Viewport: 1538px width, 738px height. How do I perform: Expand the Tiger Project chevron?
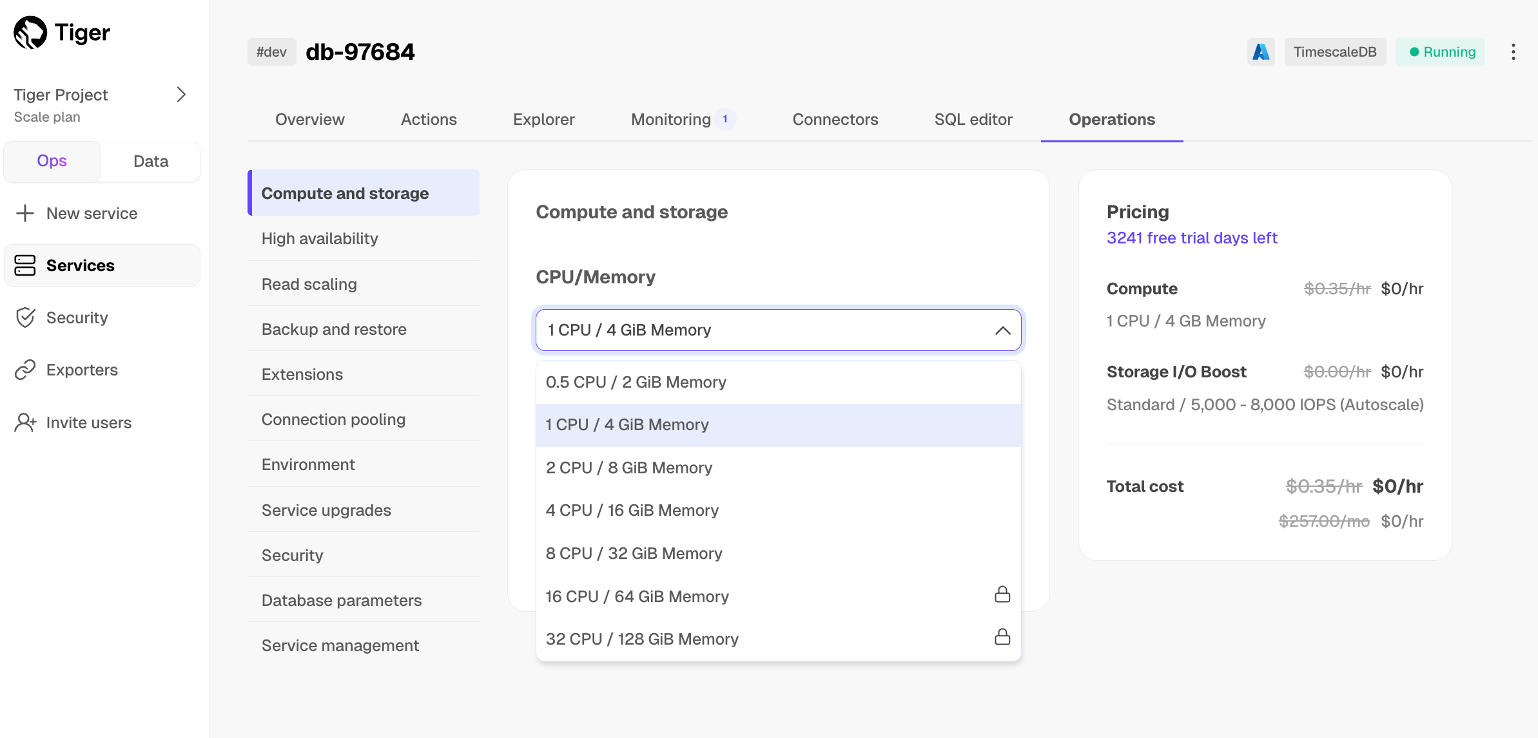pos(181,95)
